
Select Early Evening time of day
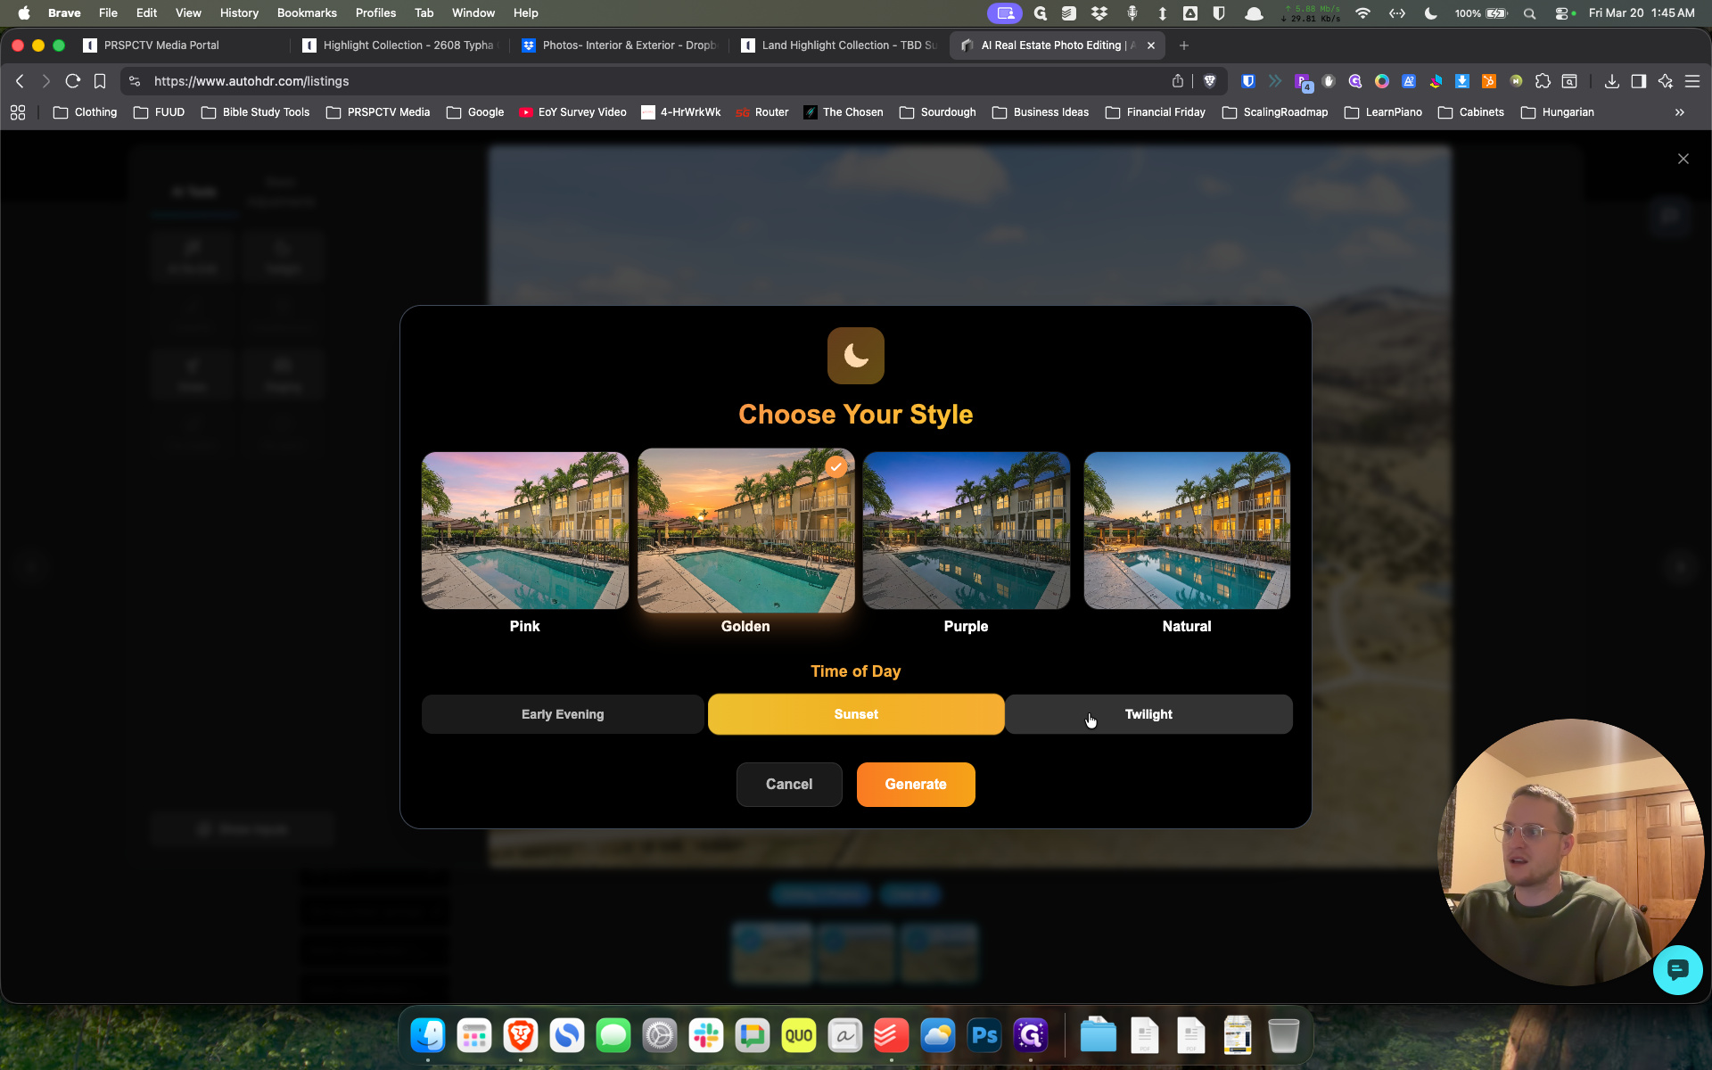[x=563, y=714]
